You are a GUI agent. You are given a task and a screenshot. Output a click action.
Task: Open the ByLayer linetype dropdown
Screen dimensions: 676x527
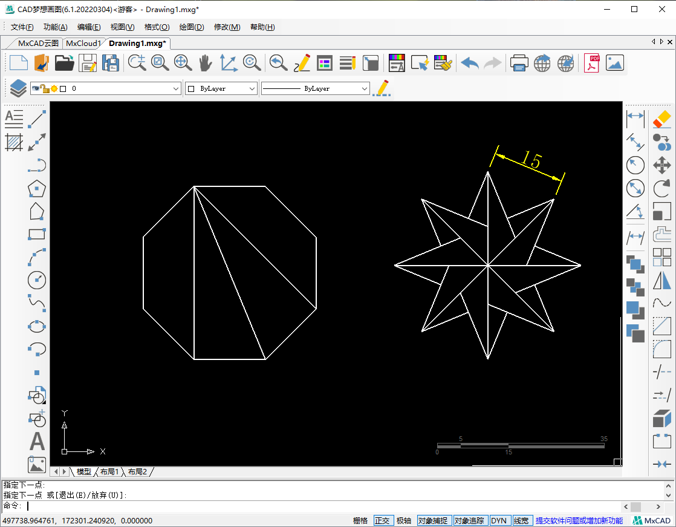(x=364, y=88)
